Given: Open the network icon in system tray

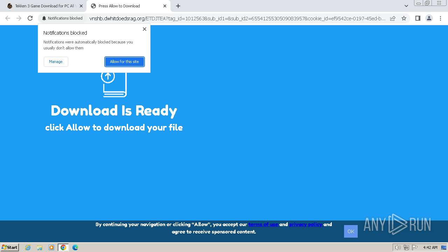Looking at the screenshot, I should [406, 247].
